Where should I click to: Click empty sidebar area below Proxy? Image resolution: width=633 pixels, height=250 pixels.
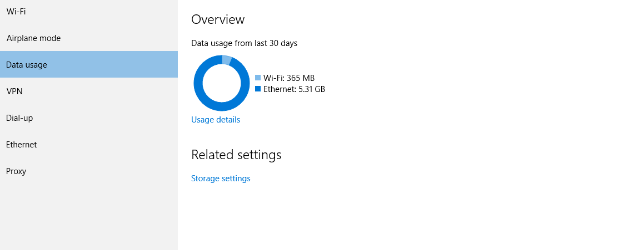[x=89, y=217]
